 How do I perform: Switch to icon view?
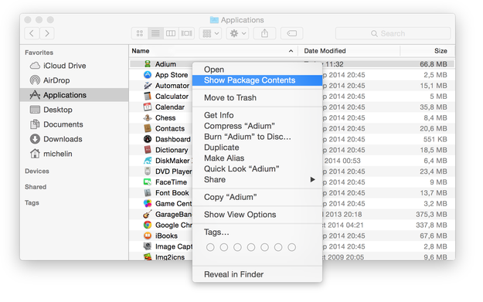click(140, 33)
